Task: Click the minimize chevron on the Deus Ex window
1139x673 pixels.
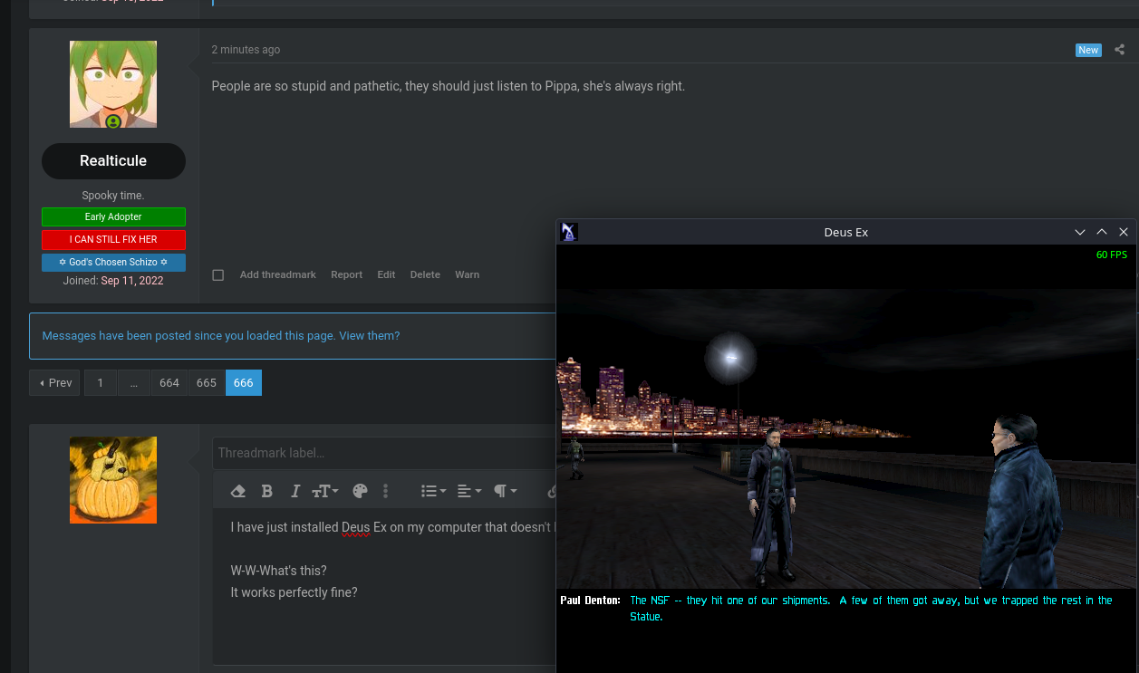Action: coord(1080,232)
